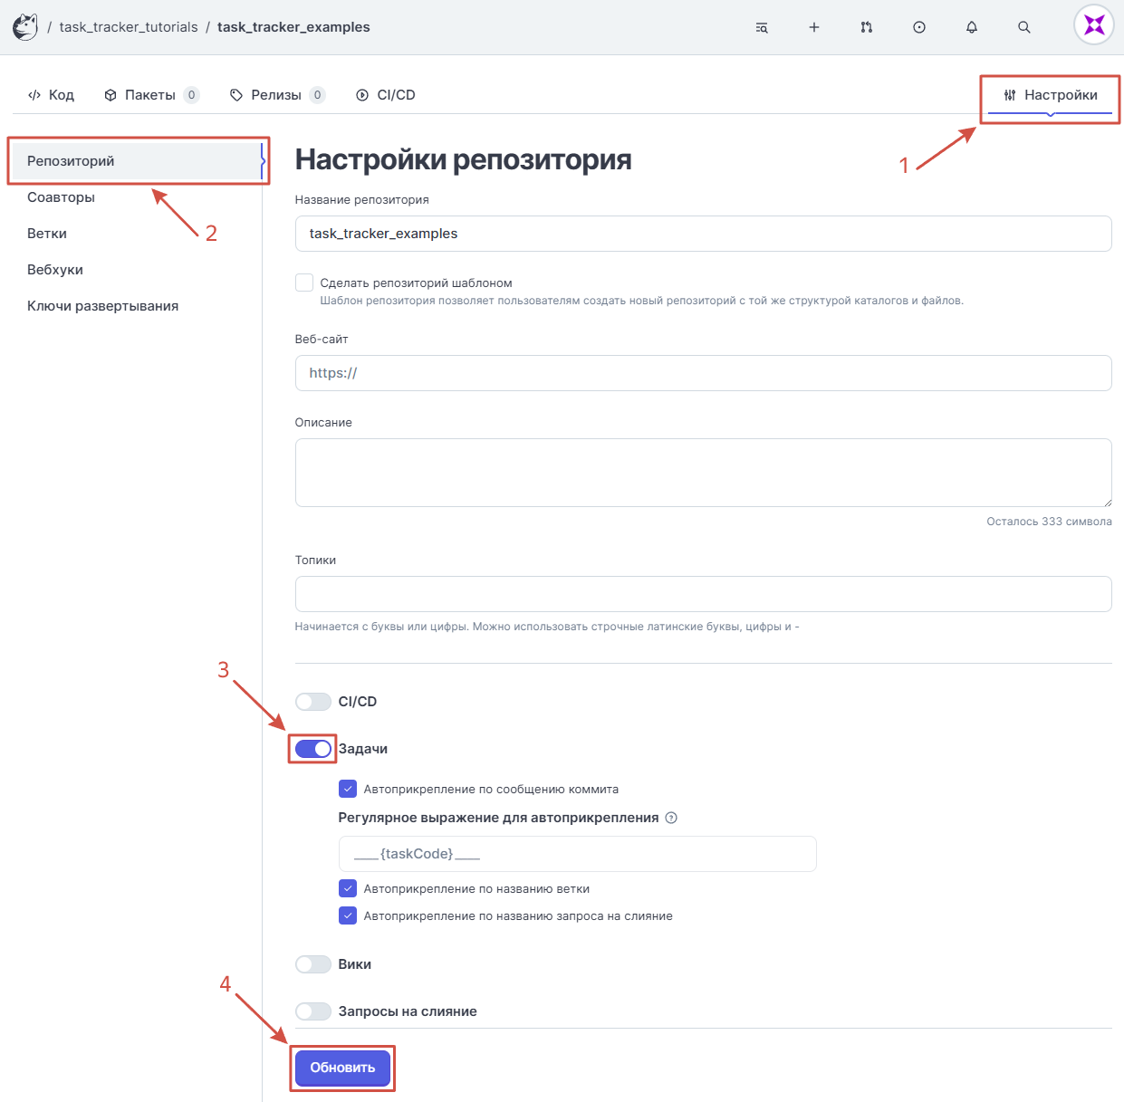Uncheck Автоприкрепление по названию ветки
The image size is (1124, 1102).
(348, 888)
